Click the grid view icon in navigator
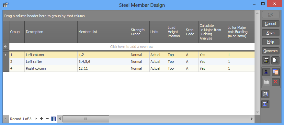This screenshot has width=284, height=125. (53, 119)
